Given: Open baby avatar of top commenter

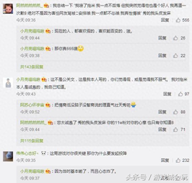Looking at the screenshot, I should 8,9.
